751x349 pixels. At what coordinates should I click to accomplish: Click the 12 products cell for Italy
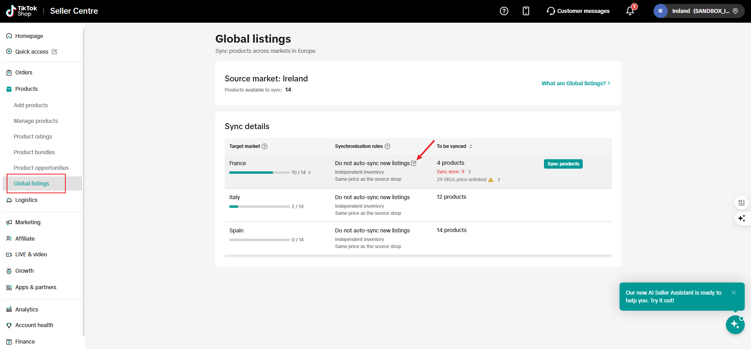[451, 197]
